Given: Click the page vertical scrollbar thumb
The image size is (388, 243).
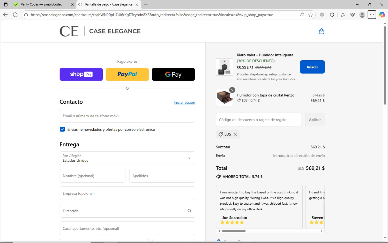Looking at the screenshot, I should coord(385,65).
